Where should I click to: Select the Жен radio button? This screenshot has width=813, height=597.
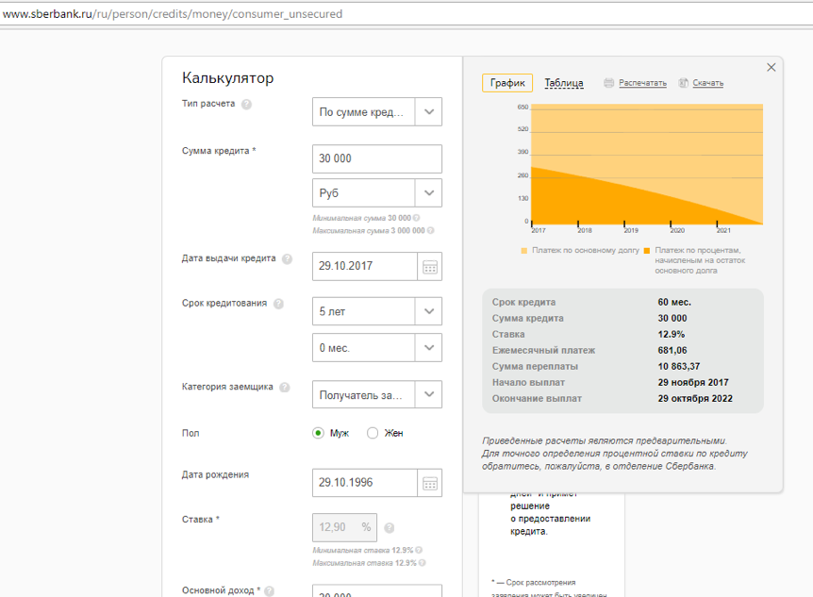tap(373, 433)
